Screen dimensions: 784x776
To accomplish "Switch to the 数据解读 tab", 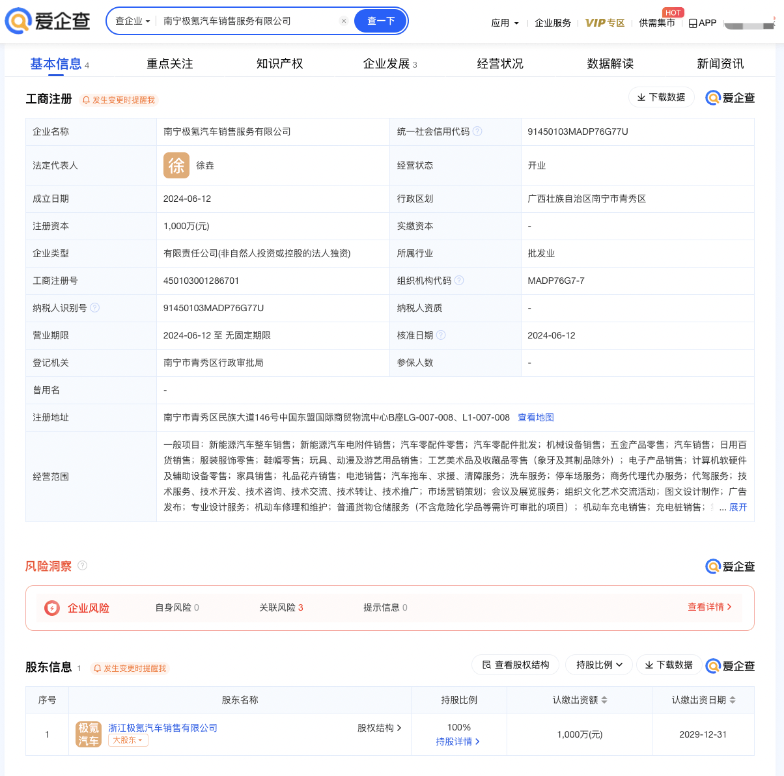I will point(610,64).
